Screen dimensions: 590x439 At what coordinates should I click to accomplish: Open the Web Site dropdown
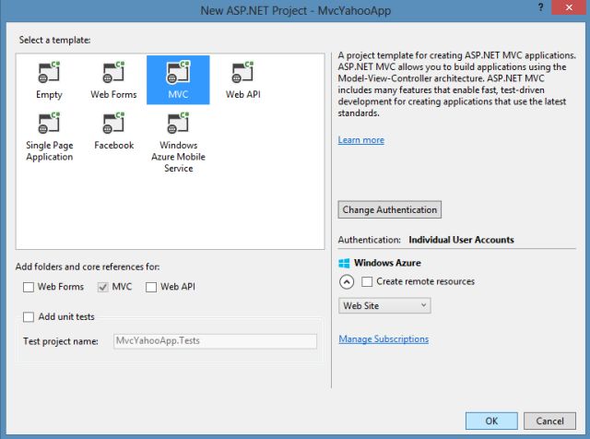(384, 305)
